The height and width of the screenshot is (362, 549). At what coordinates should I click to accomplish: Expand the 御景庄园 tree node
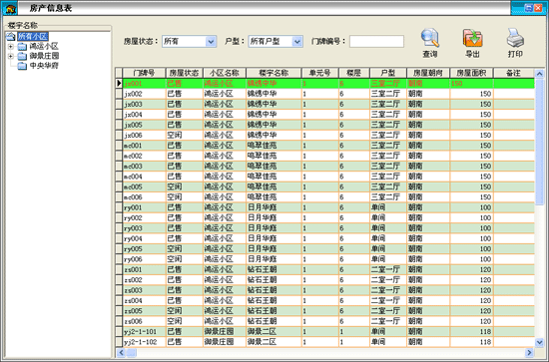(11, 56)
